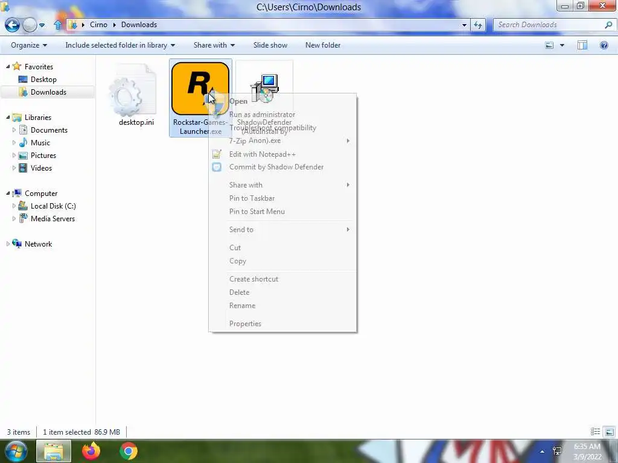Choose Rename in the context menu
618x463 pixels.
click(282, 306)
